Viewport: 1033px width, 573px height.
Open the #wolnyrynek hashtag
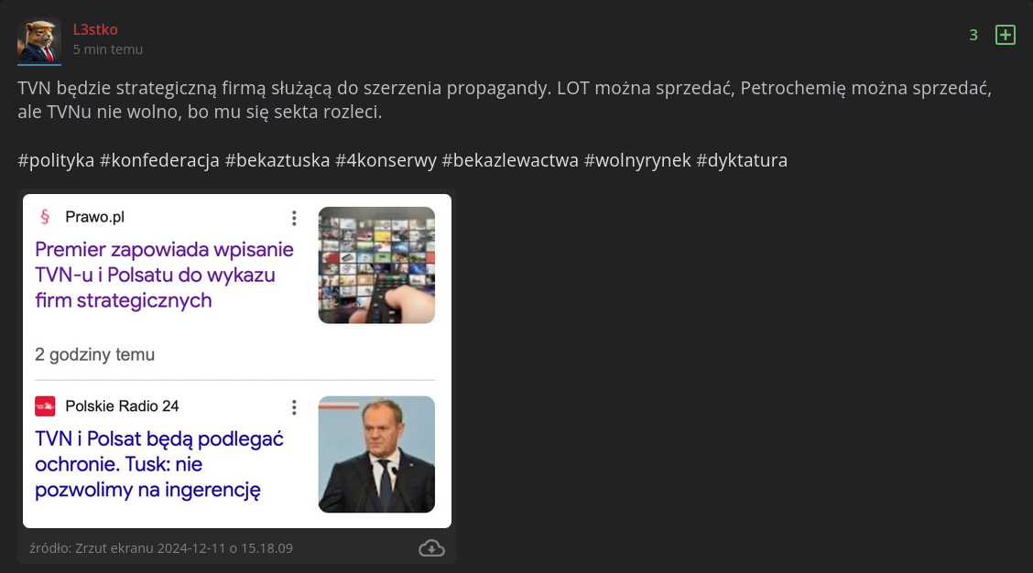coord(637,160)
